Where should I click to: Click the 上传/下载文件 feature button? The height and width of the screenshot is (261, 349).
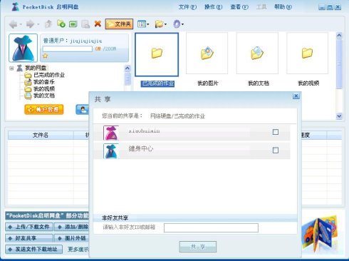coord(29,227)
